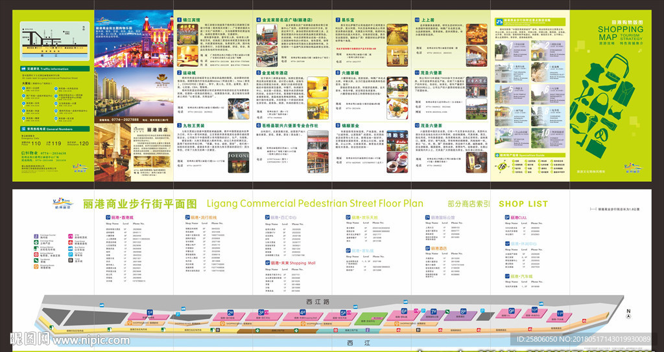Image resolution: width=664 pixels, height=352 pixels.
Task: Click the 丽港酒店 heading beside the lobby photo
Action: 157,129
